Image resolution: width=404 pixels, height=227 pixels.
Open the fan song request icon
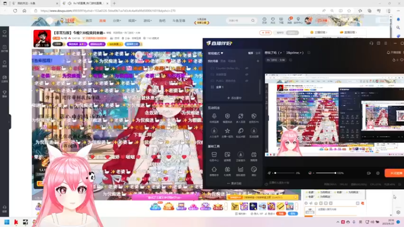pos(240,131)
